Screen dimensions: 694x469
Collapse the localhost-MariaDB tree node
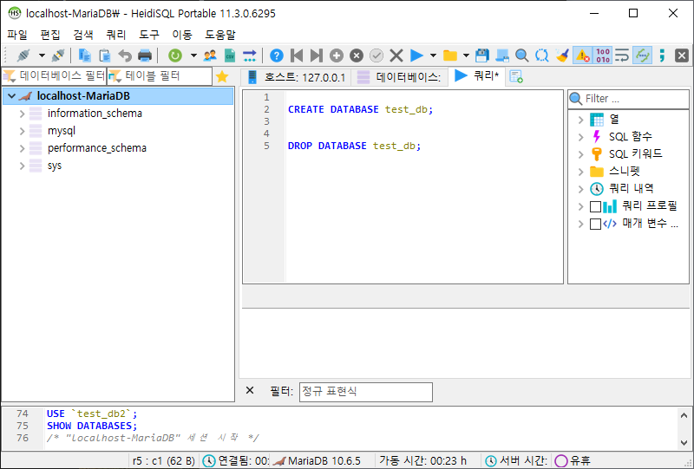pos(11,96)
